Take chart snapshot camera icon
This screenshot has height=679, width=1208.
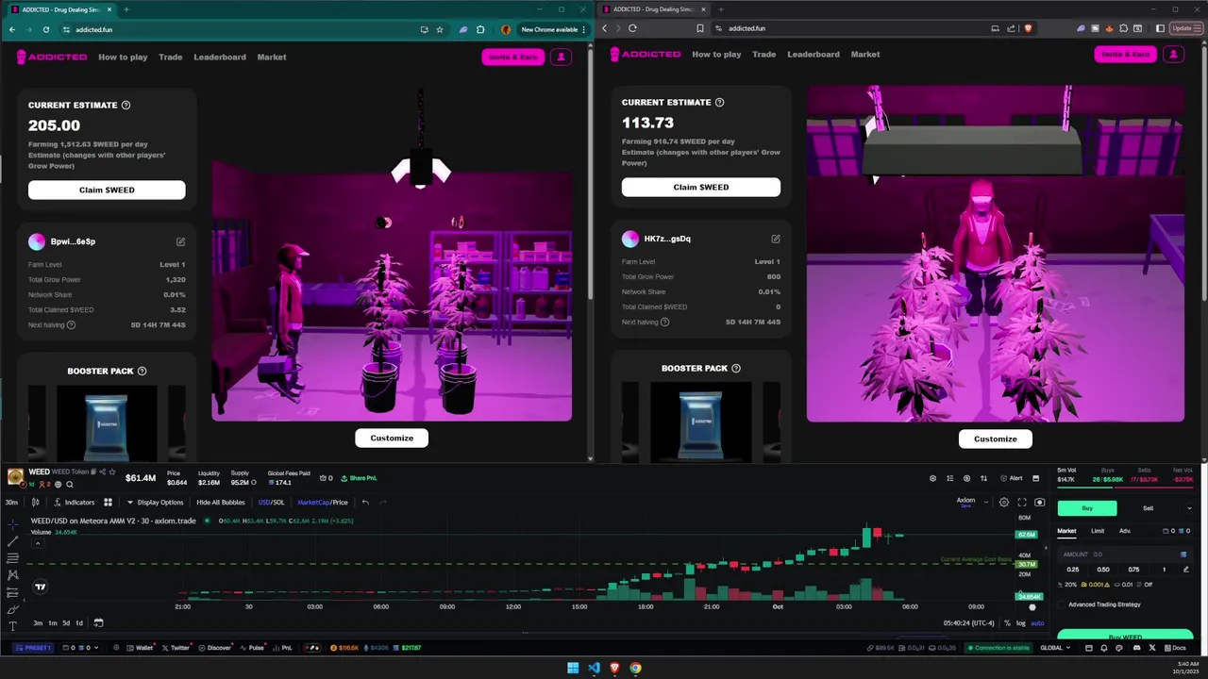(1040, 503)
